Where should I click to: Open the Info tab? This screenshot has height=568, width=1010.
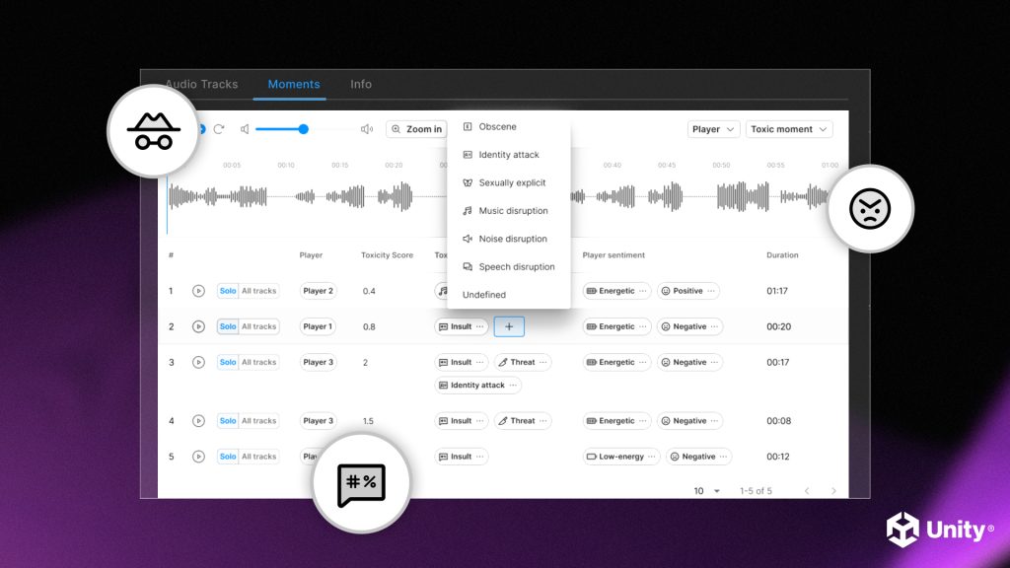[360, 84]
